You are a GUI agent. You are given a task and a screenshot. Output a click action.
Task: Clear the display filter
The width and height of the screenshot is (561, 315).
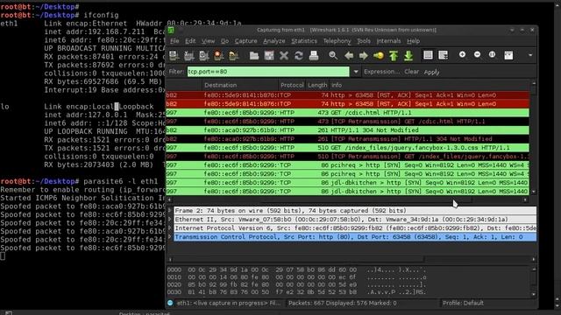pyautogui.click(x=411, y=72)
